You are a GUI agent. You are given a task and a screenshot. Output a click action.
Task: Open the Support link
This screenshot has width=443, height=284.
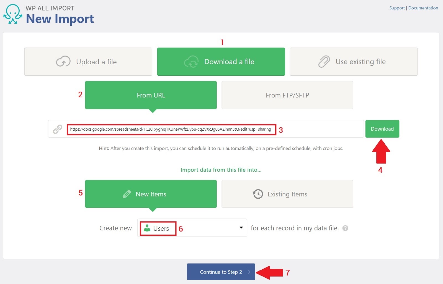click(397, 8)
